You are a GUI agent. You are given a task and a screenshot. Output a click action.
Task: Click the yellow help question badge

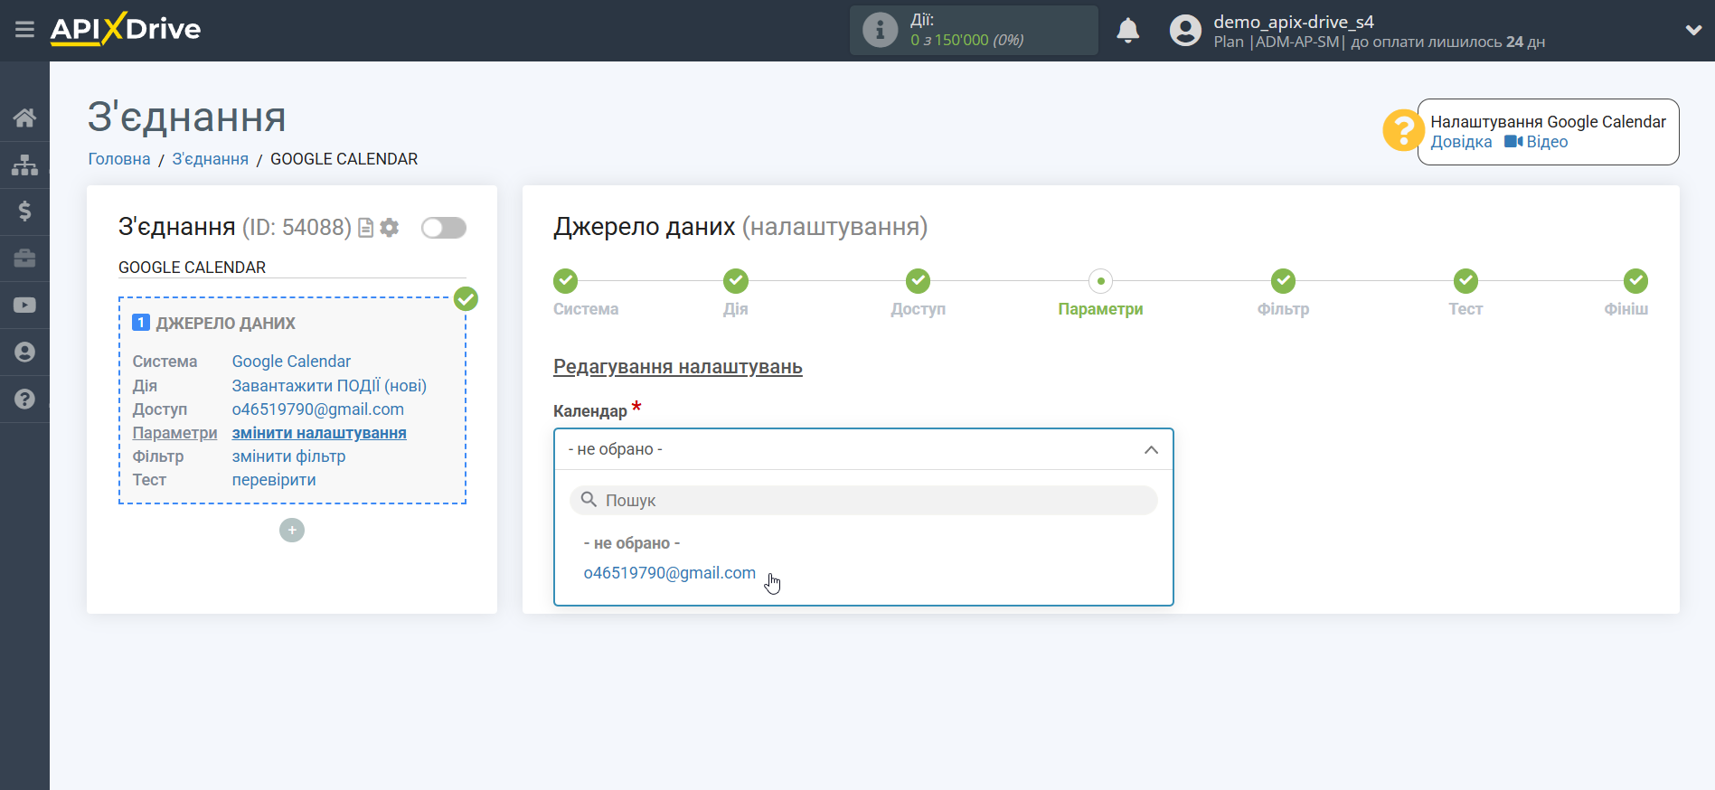(1403, 131)
